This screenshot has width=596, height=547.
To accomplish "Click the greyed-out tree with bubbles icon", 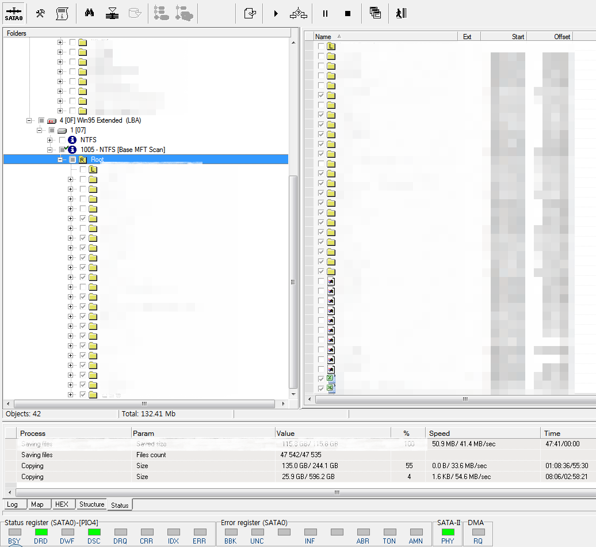I will (x=184, y=14).
